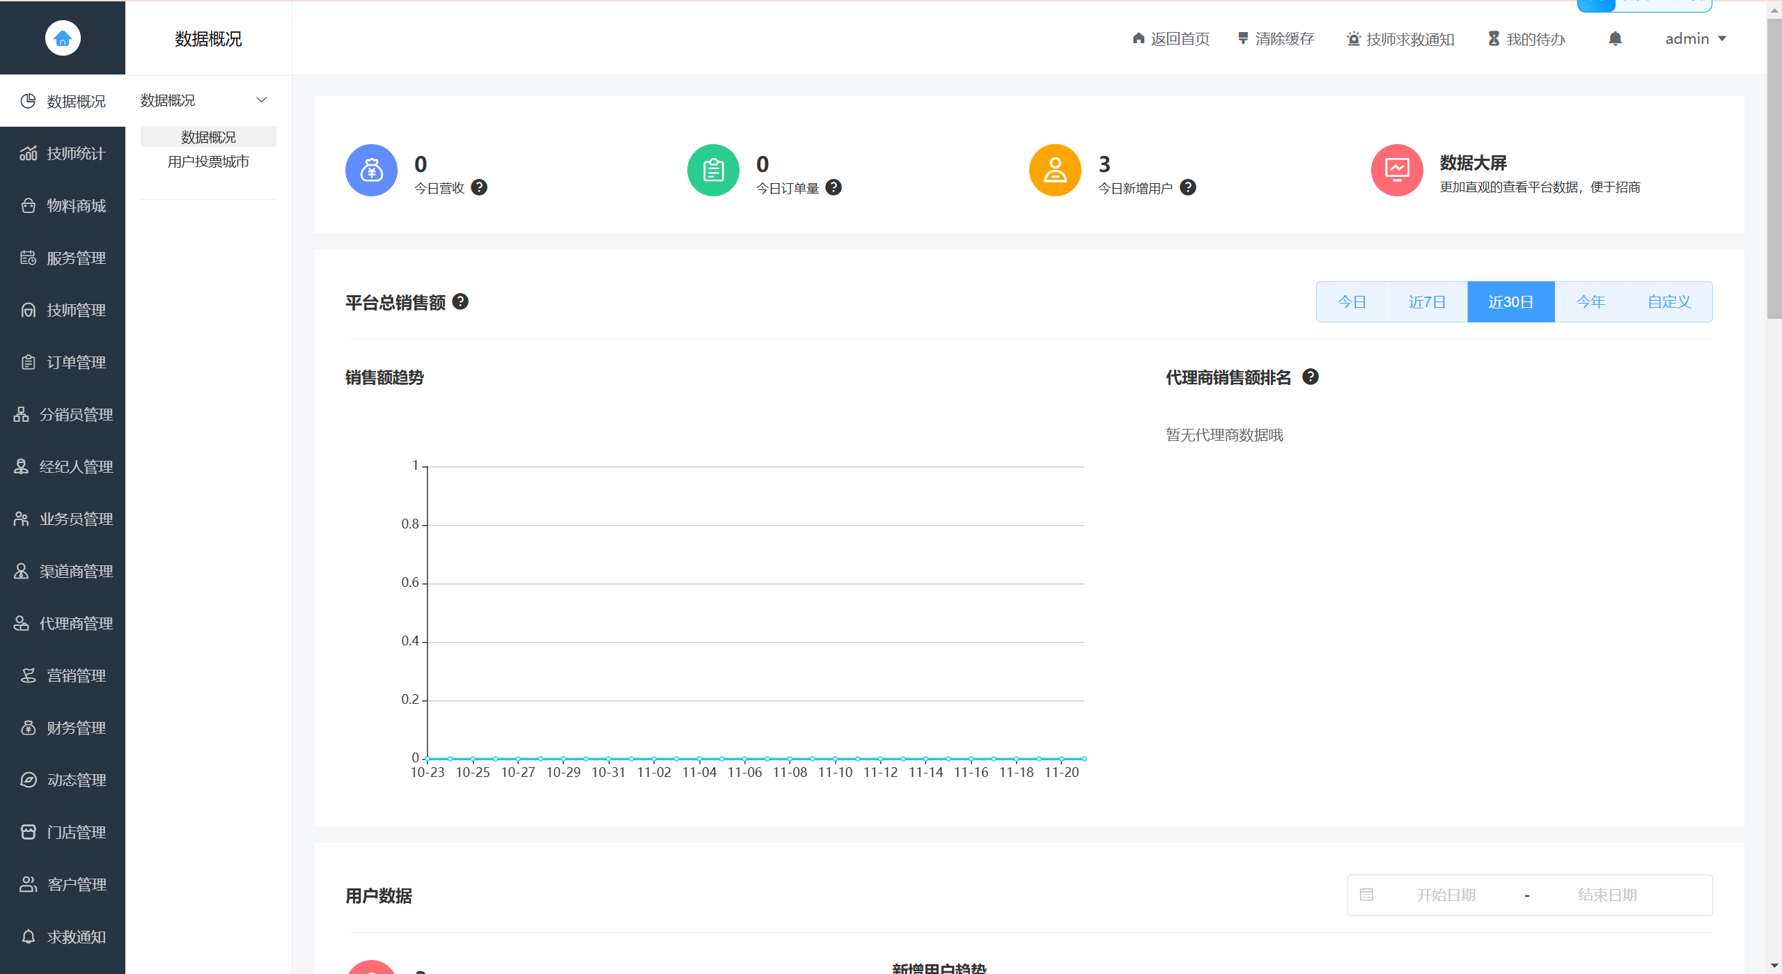Open 用户投票城市 submenu item
The image size is (1782, 974).
click(x=208, y=162)
